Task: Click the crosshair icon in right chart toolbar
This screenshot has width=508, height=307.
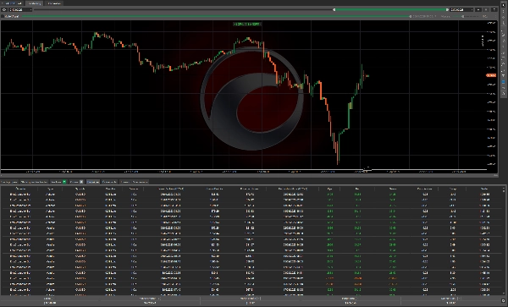Action: (x=504, y=18)
